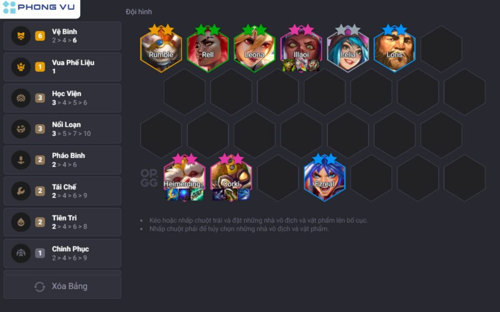Screen dimensions: 500x312
Task: Select the Leona champion hexagon
Action: pos(254,49)
